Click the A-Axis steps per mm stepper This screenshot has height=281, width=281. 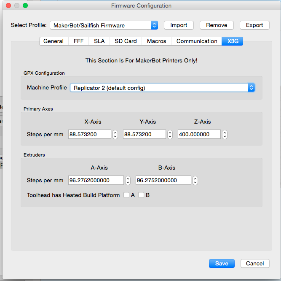tap(128, 180)
